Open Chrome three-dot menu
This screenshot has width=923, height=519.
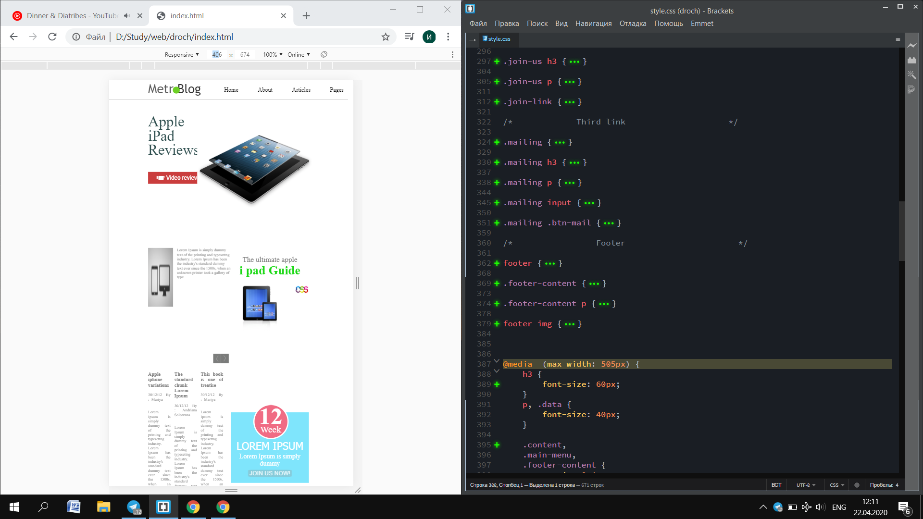[448, 37]
